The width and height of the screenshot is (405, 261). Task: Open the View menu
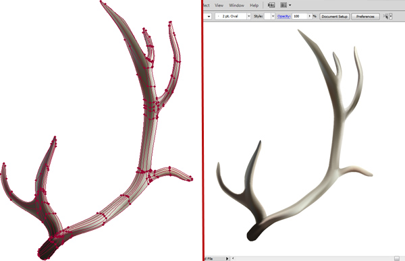(219, 5)
